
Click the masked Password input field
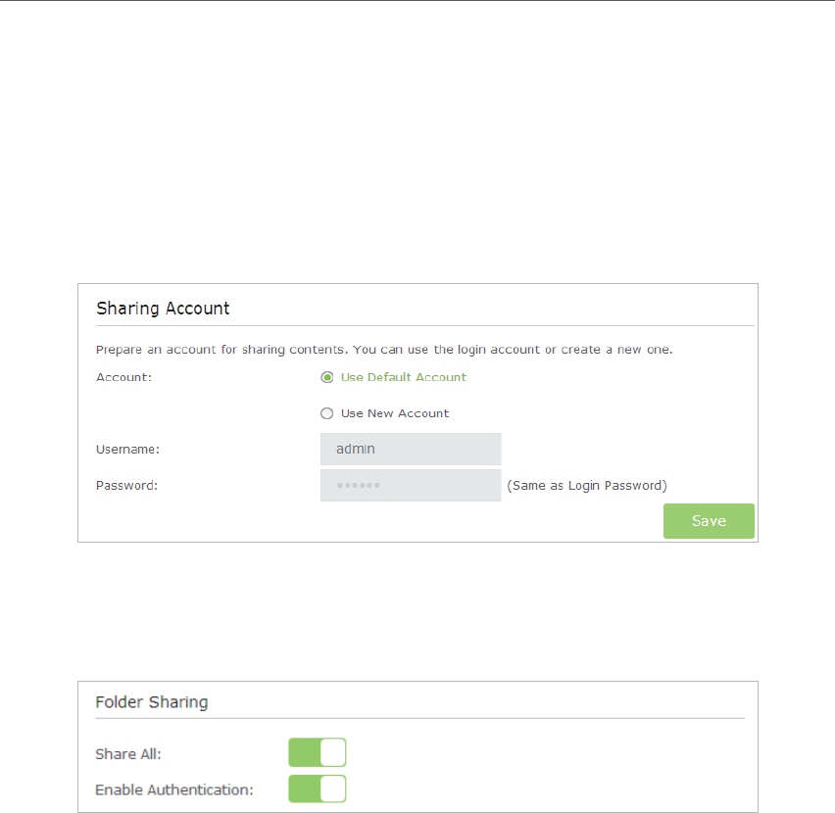[411, 485]
